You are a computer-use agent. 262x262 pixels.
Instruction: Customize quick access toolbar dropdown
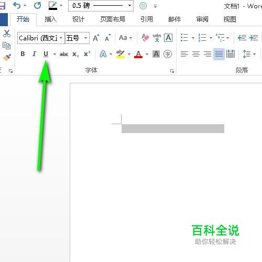pos(155,6)
